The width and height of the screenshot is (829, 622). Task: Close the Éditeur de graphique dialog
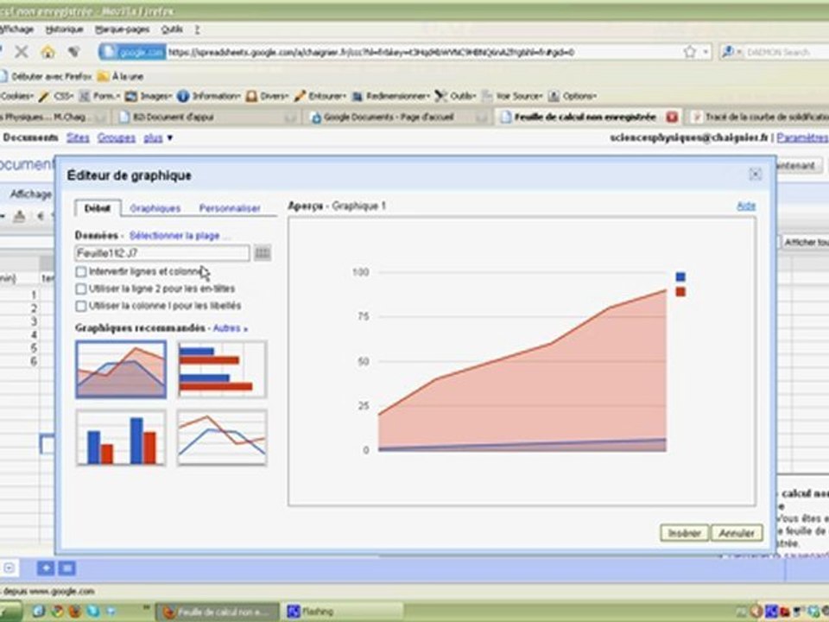756,174
